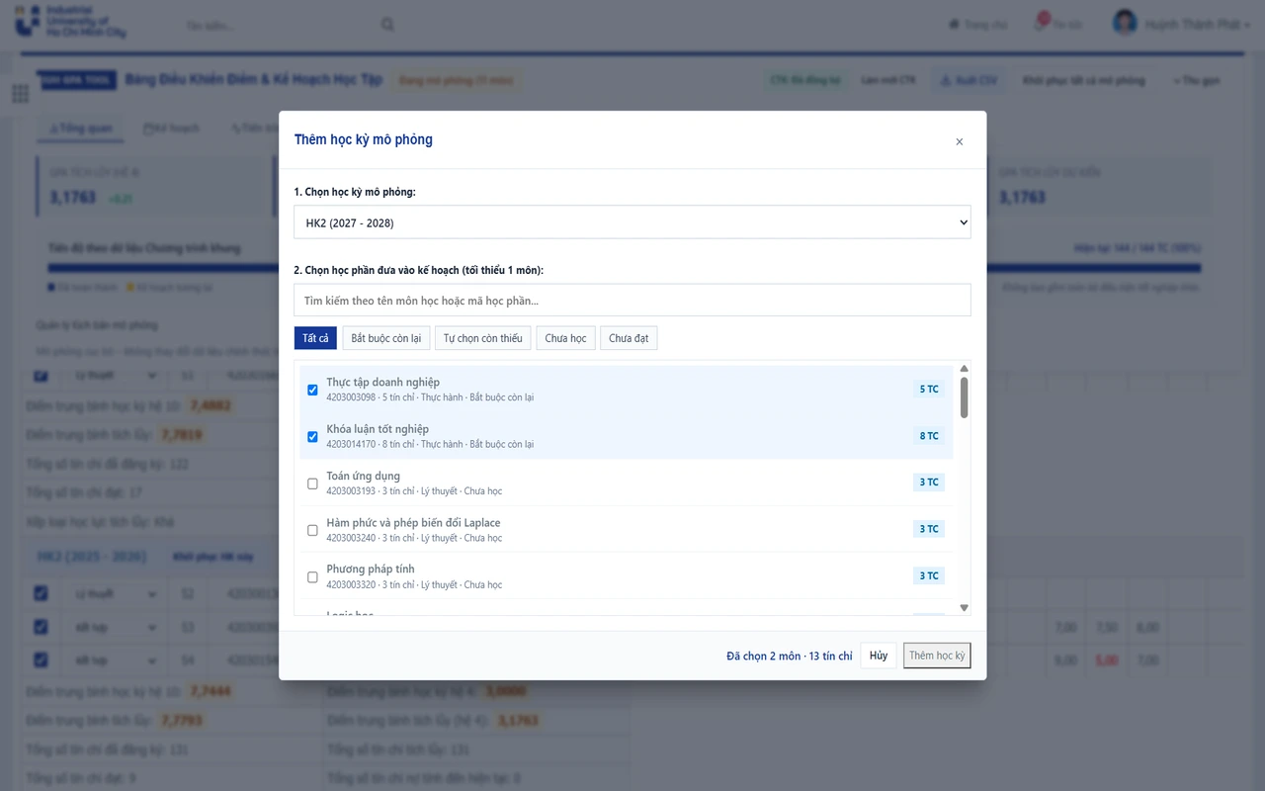Select the Bắt buộc còn lại filter

[385, 338]
